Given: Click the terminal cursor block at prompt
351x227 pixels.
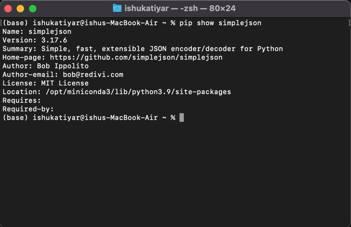Looking at the screenshot, I should [182, 117].
